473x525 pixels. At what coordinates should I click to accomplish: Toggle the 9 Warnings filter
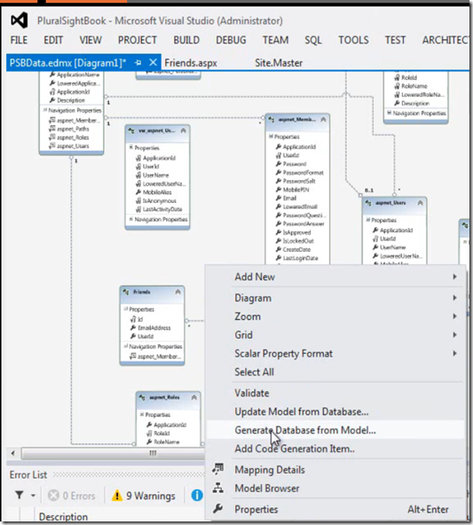(x=144, y=496)
